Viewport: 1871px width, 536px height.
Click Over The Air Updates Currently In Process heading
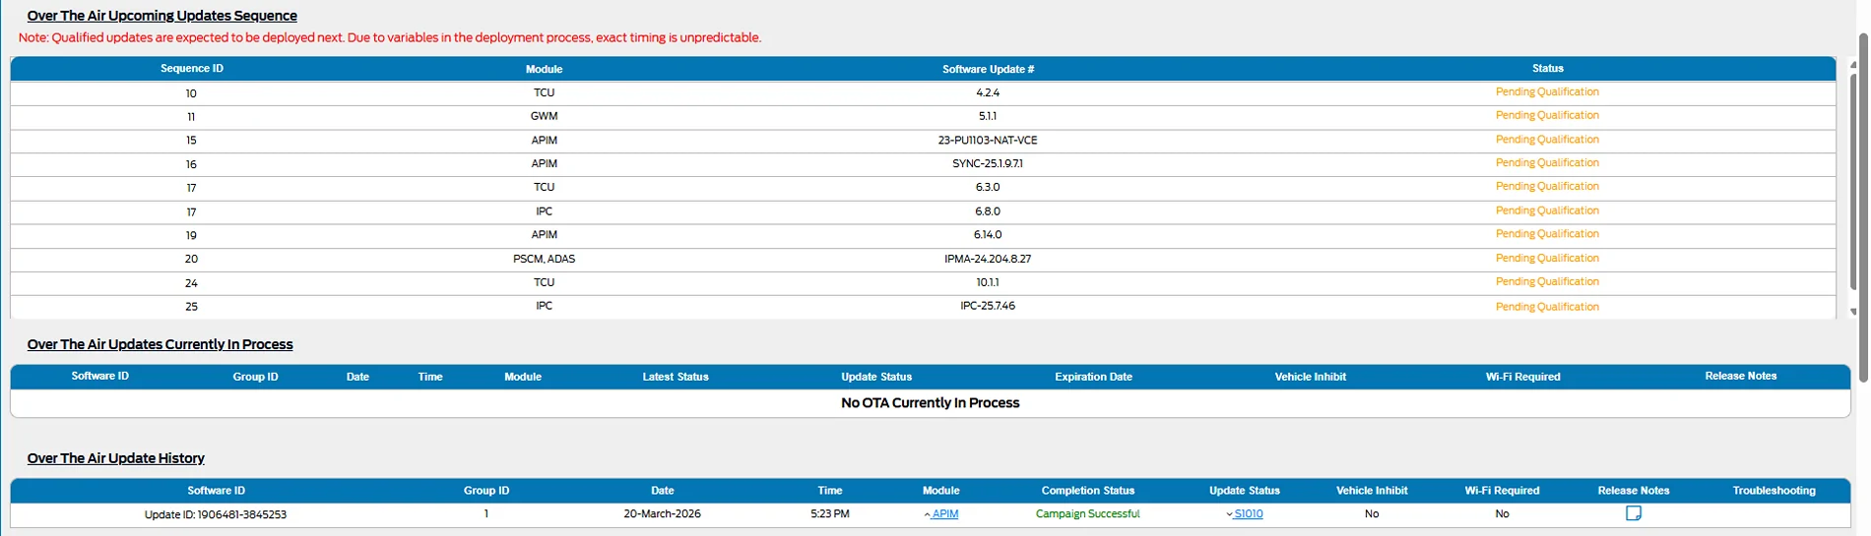click(x=161, y=344)
